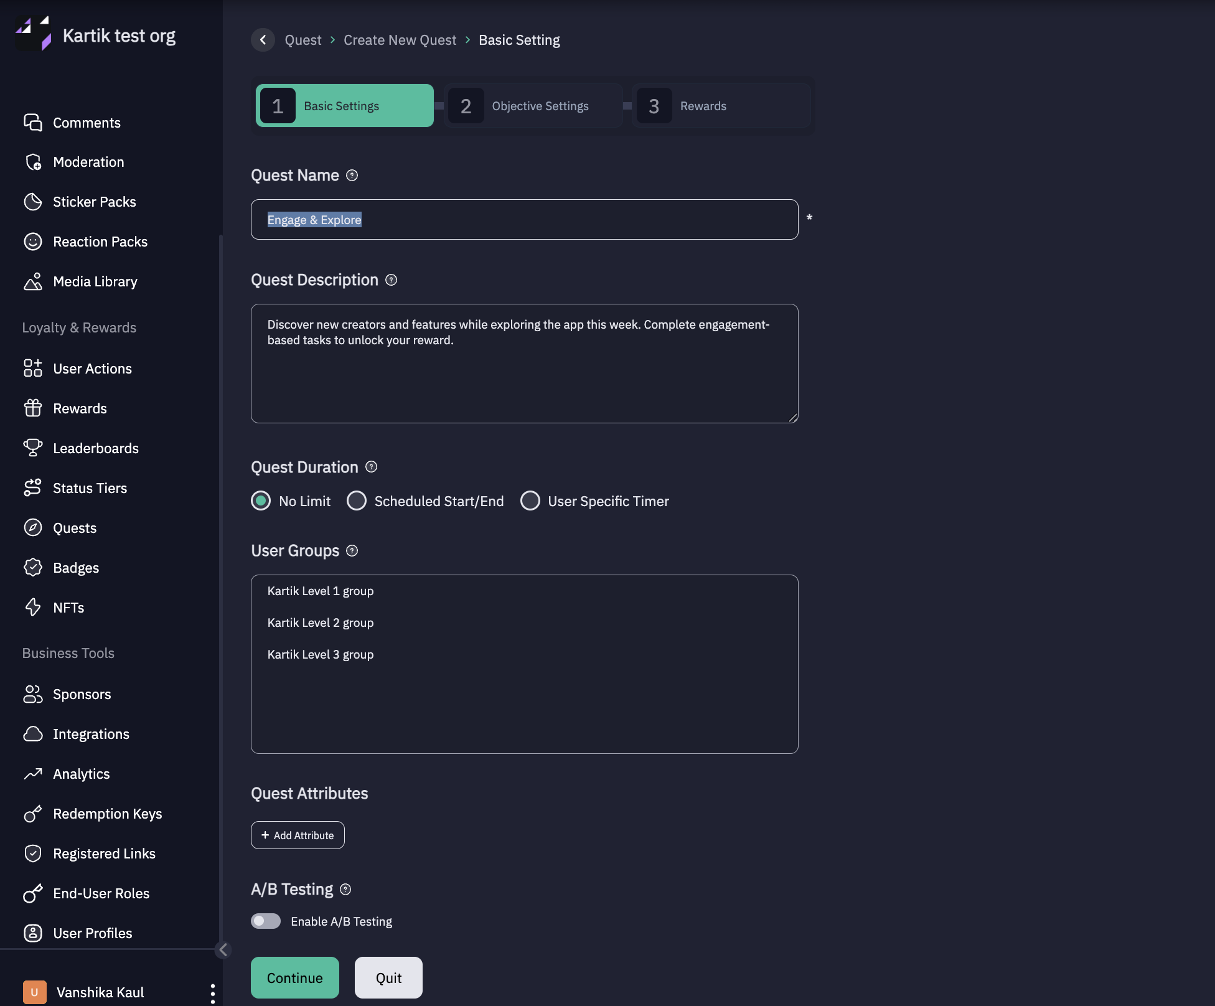Click the Leaderboards trophy icon
The height and width of the screenshot is (1006, 1215).
coord(32,448)
